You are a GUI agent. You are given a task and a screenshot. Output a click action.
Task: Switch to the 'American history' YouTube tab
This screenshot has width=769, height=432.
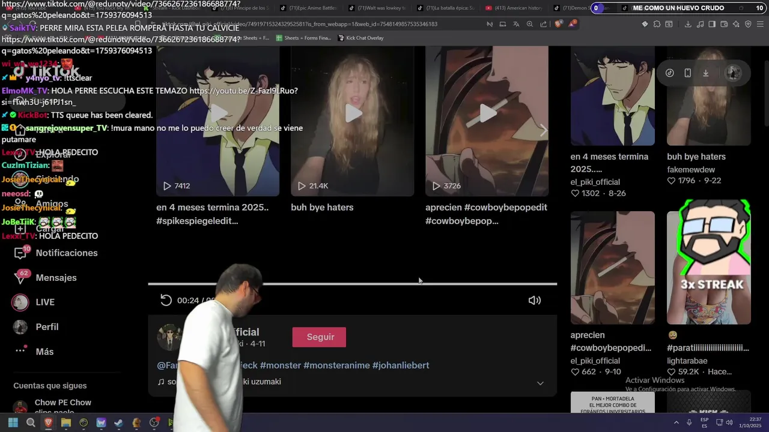[x=513, y=8]
